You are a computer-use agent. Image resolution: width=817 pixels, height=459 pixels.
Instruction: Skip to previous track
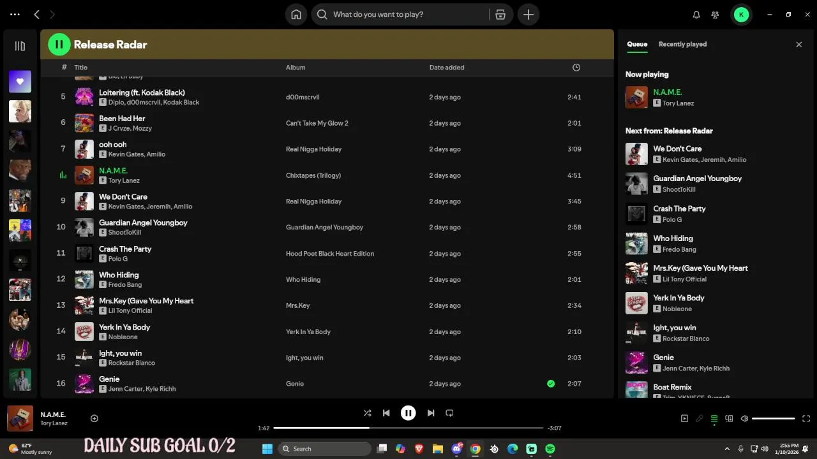(x=386, y=413)
